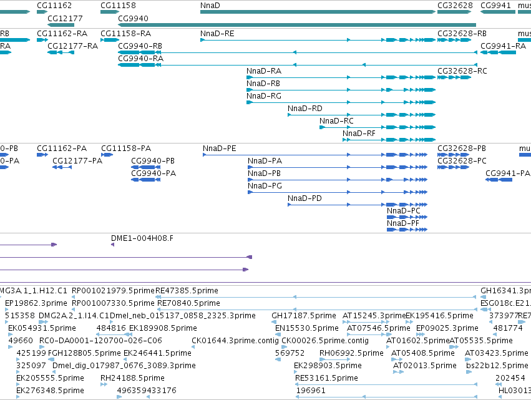Select the NnaD gene bar
The width and height of the screenshot is (531, 400).
[x=318, y=12]
